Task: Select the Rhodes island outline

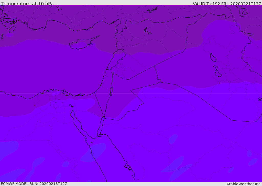Action: [13, 29]
